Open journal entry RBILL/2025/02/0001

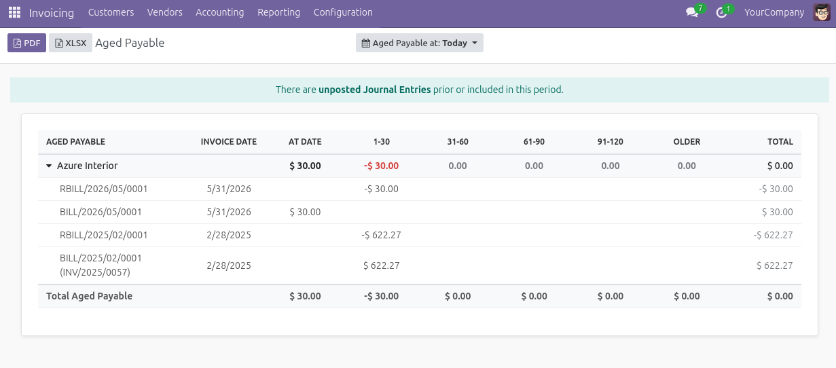104,235
